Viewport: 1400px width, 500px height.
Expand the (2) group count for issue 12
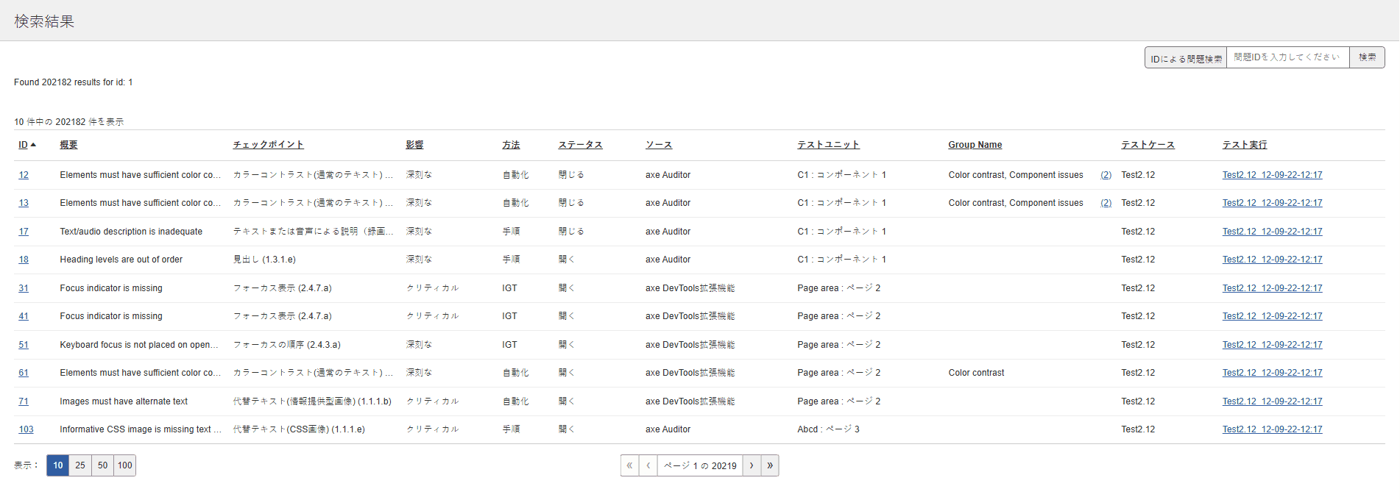(1106, 175)
